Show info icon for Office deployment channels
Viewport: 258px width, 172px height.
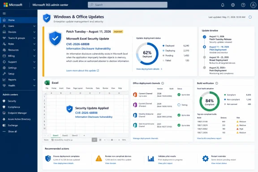163,83
